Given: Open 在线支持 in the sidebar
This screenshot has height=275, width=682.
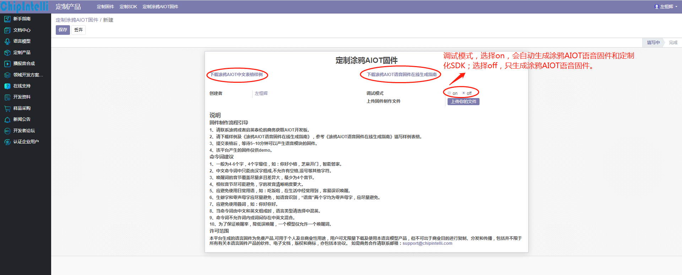Looking at the screenshot, I should [22, 86].
